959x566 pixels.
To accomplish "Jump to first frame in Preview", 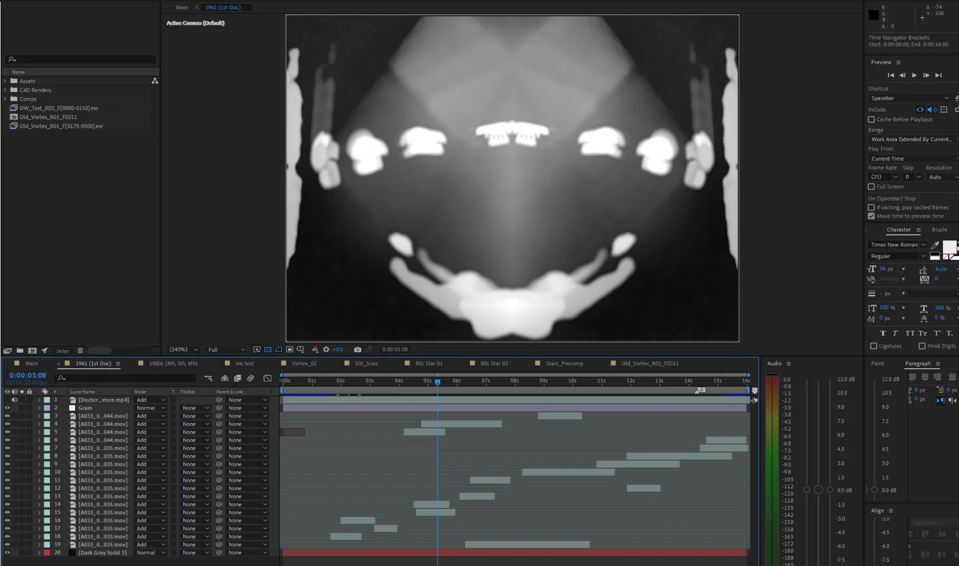I will tap(891, 75).
